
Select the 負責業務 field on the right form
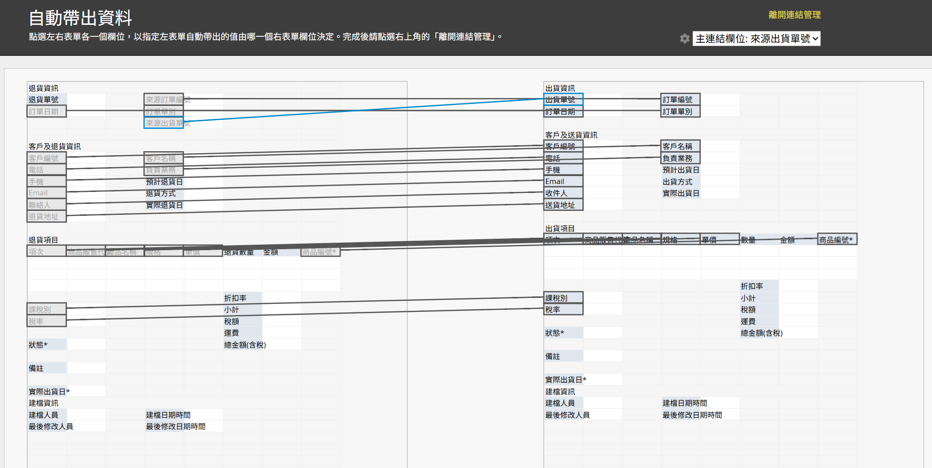click(x=680, y=158)
